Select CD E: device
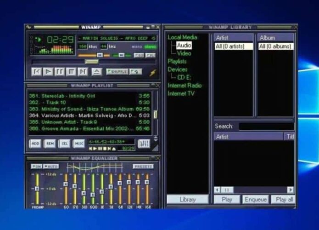The width and height of the screenshot is (319, 230). coord(184,77)
